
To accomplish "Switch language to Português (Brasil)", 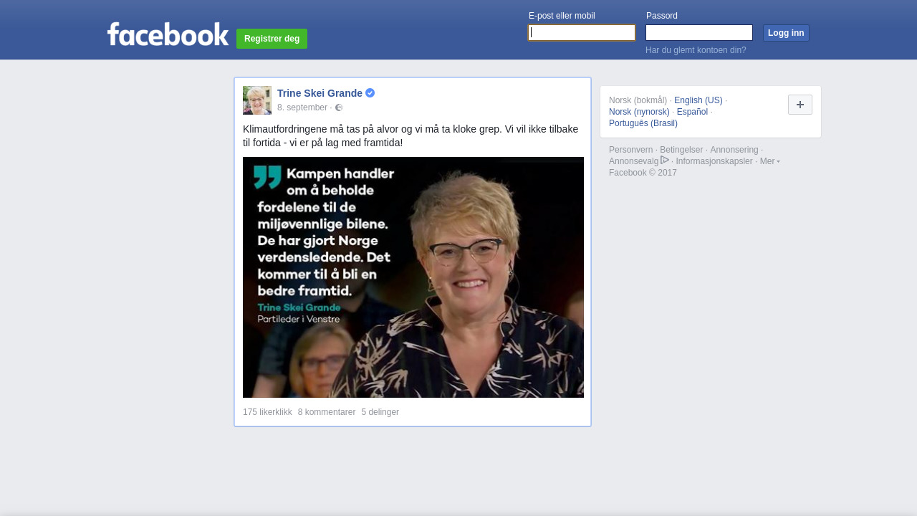I will pyautogui.click(x=643, y=123).
